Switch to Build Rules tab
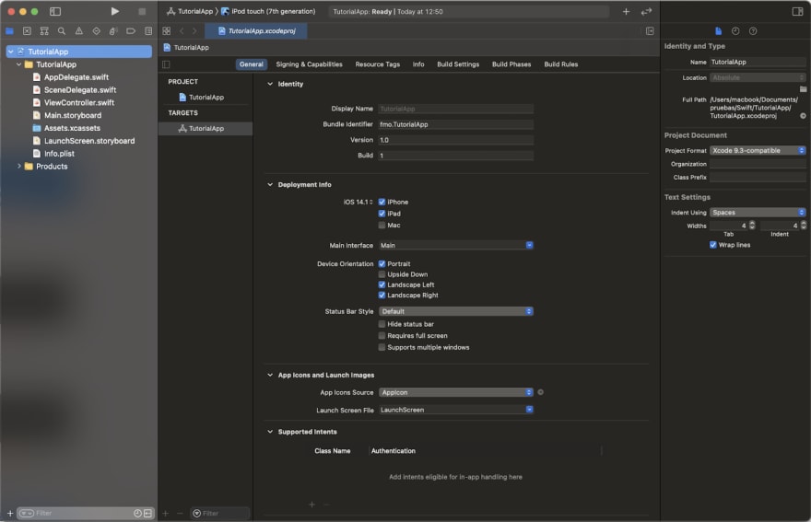The image size is (811, 522). [x=560, y=64]
